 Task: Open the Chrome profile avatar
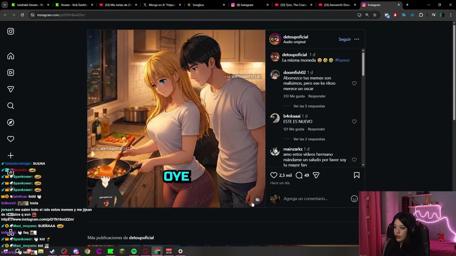click(442, 15)
